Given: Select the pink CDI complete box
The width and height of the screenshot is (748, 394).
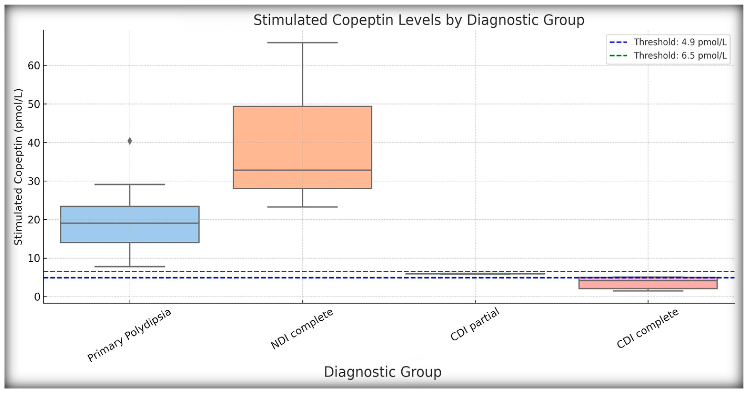Looking at the screenshot, I should click(x=648, y=285).
